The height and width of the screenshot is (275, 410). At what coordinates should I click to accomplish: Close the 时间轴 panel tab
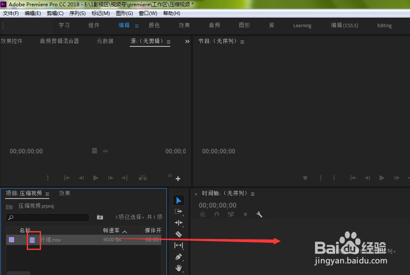pyautogui.click(x=196, y=194)
